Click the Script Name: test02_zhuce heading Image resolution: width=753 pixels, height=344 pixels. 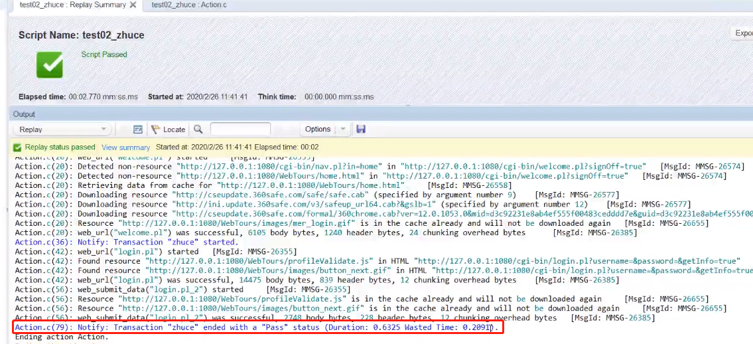(x=81, y=35)
